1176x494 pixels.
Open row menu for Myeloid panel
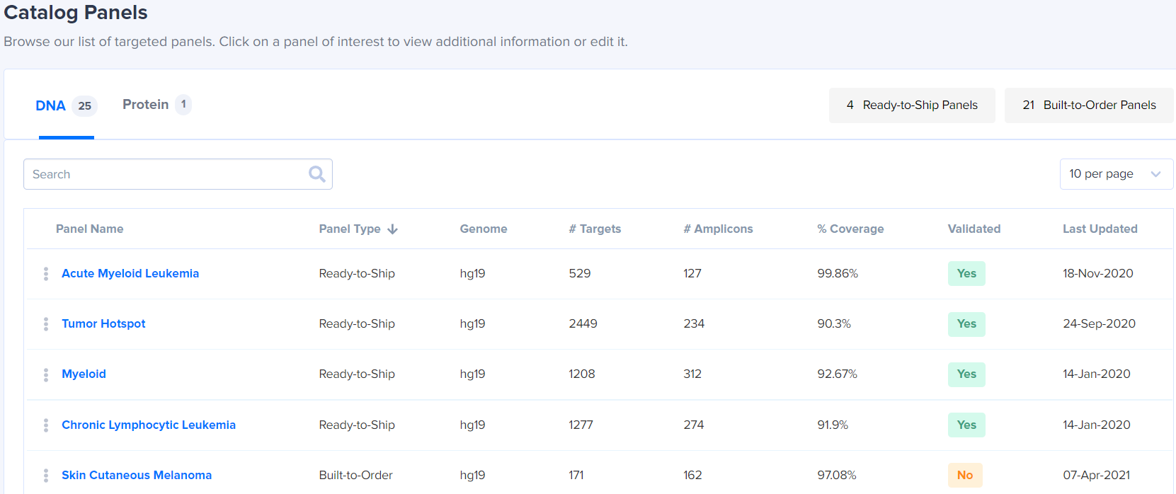[x=46, y=374]
